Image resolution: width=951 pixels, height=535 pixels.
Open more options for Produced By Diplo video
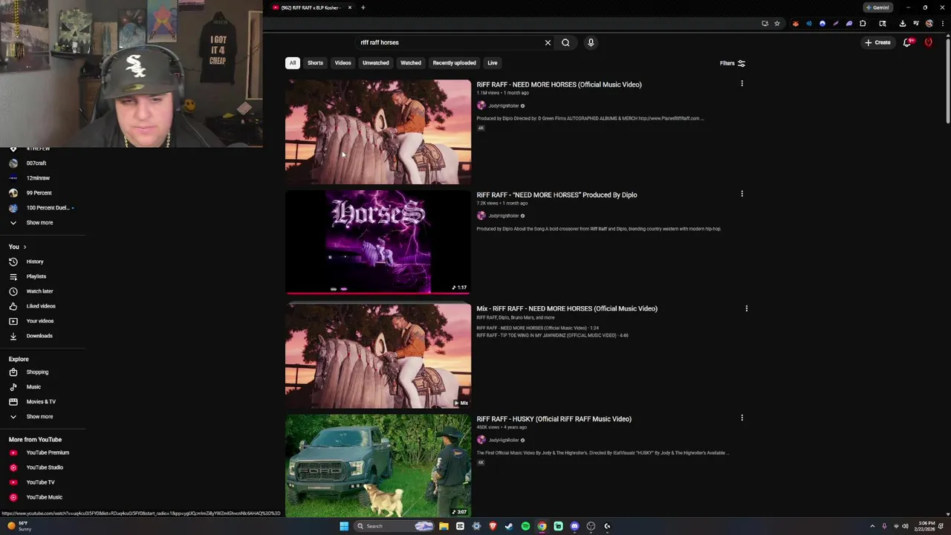(741, 194)
